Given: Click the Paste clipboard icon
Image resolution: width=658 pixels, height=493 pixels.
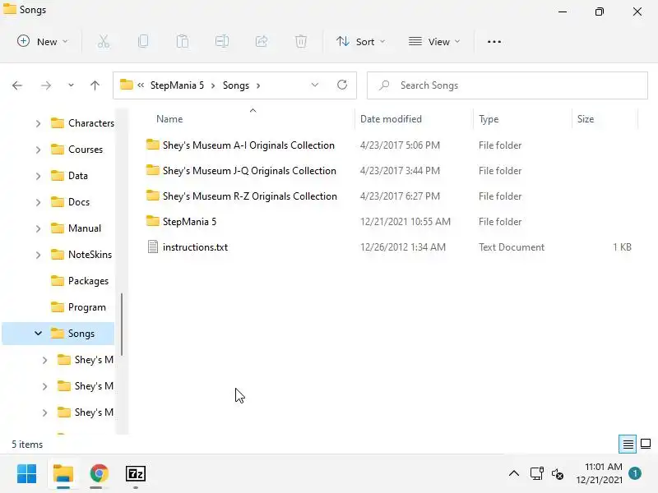Looking at the screenshot, I should 183,42.
